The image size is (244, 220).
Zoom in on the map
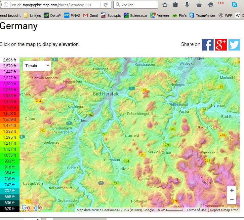232,191
